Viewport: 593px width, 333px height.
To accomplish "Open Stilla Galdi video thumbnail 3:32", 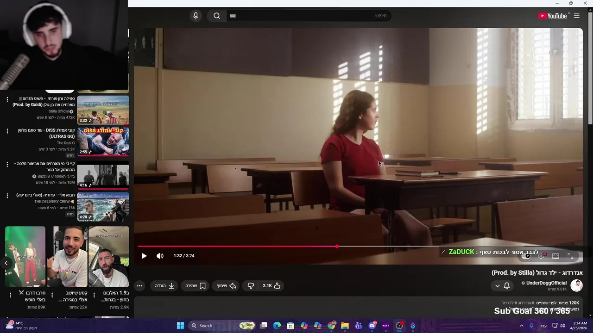I will click(103, 110).
